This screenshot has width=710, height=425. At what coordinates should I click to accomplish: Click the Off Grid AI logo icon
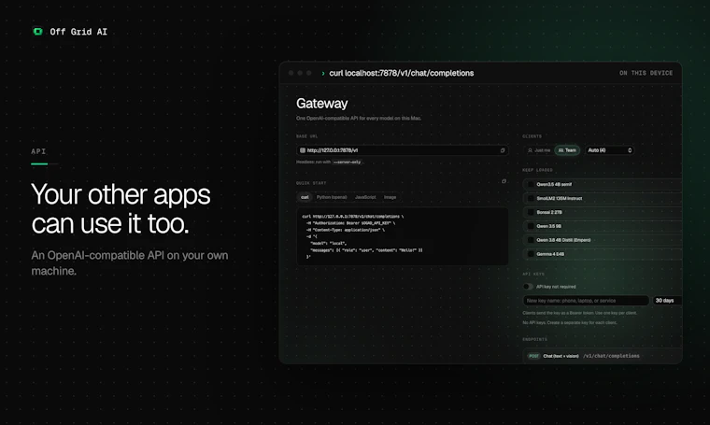pyautogui.click(x=38, y=31)
